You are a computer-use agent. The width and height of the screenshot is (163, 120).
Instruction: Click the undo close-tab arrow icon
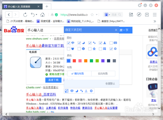33,15
